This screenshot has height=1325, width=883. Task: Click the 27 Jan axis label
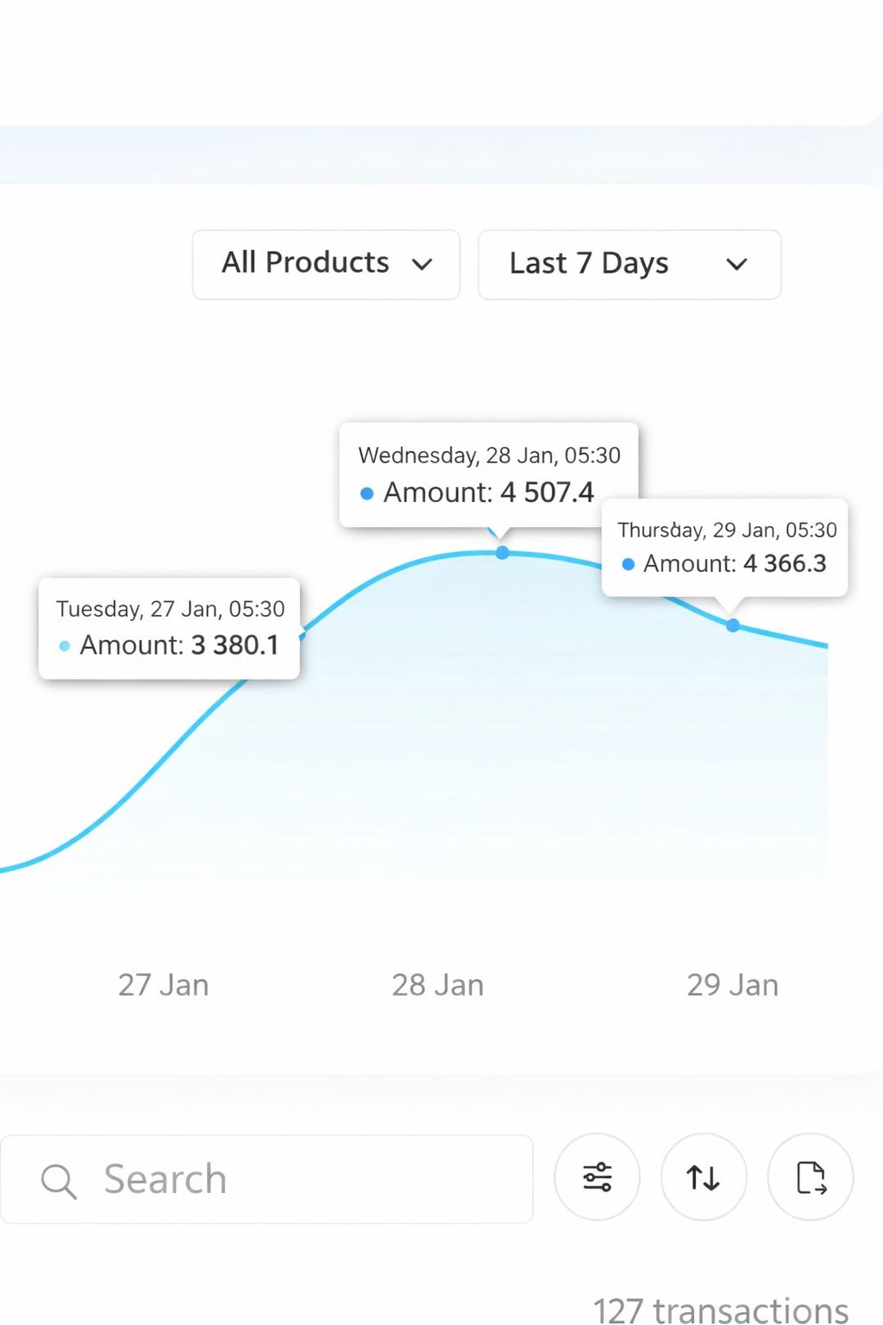click(x=163, y=984)
